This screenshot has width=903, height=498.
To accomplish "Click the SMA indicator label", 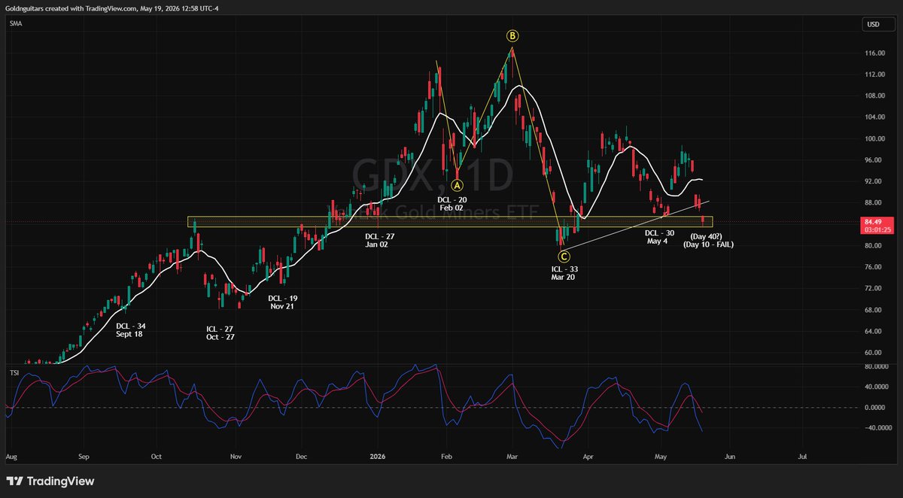I will pyautogui.click(x=15, y=24).
